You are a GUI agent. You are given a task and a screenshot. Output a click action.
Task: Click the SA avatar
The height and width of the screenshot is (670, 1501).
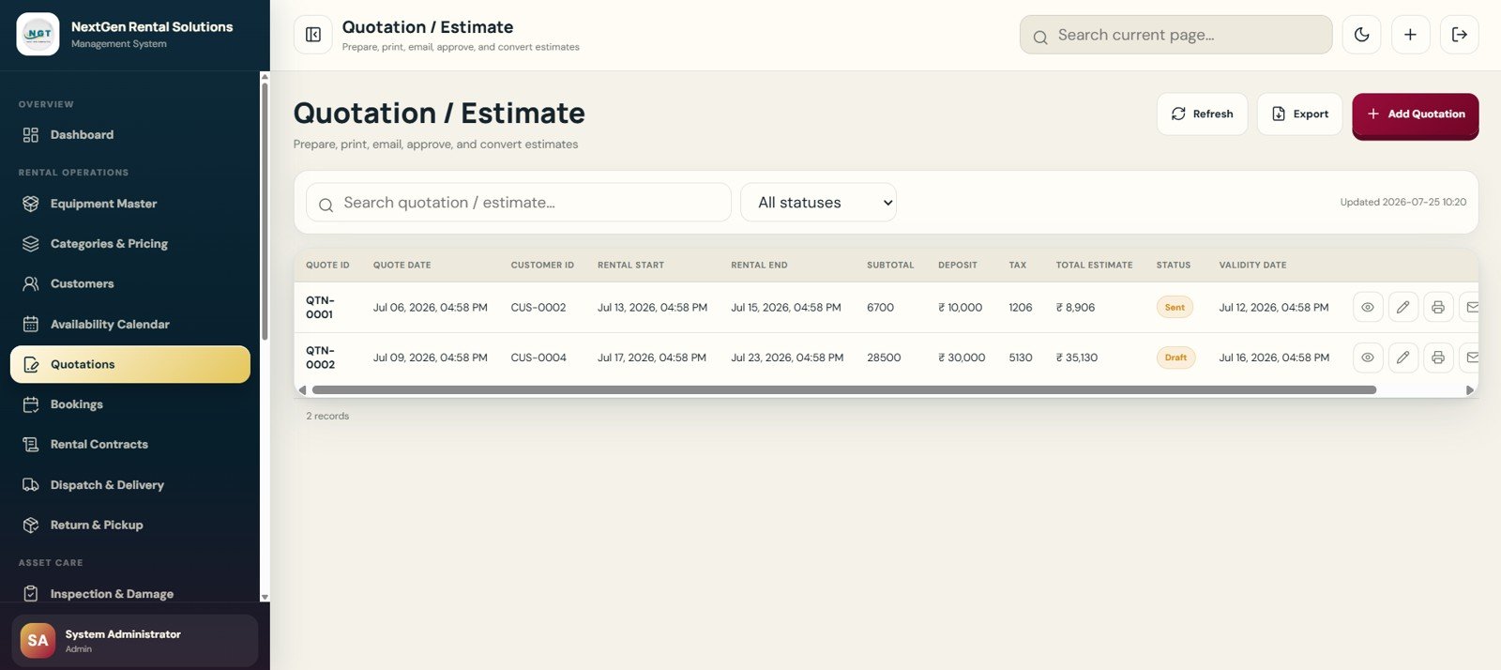pyautogui.click(x=38, y=641)
